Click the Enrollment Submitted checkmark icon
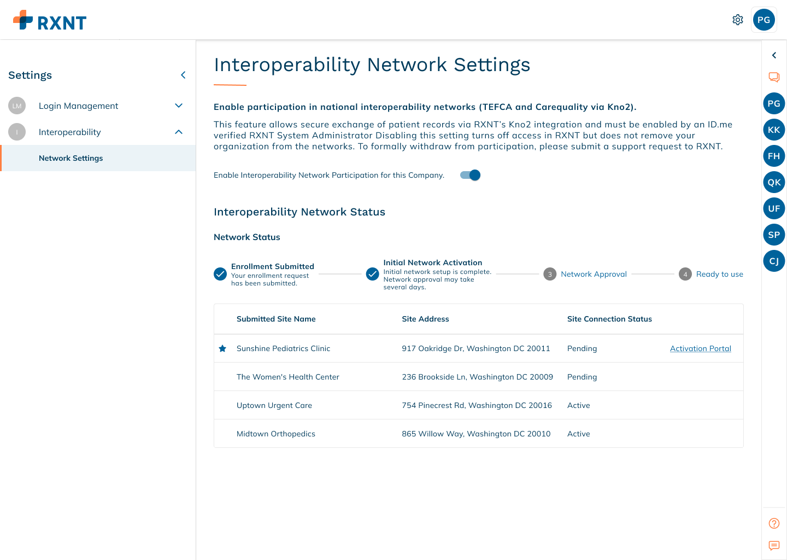787x560 pixels. (x=220, y=274)
